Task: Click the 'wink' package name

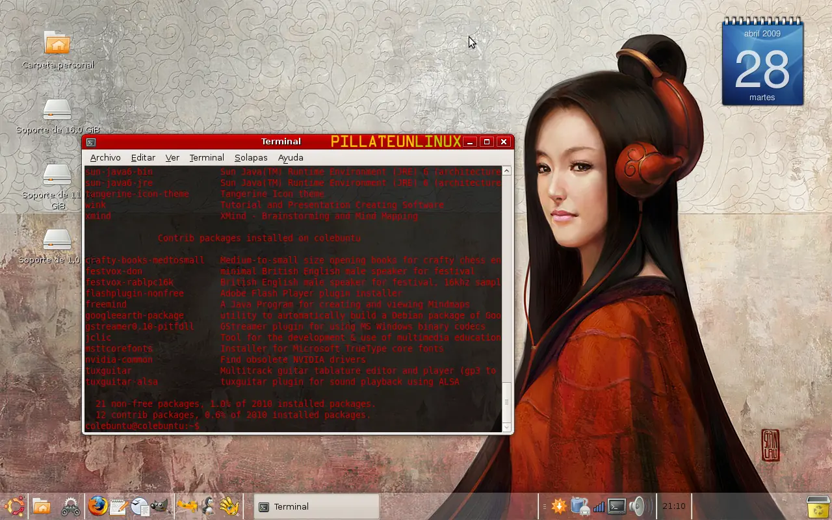Action: click(96, 205)
